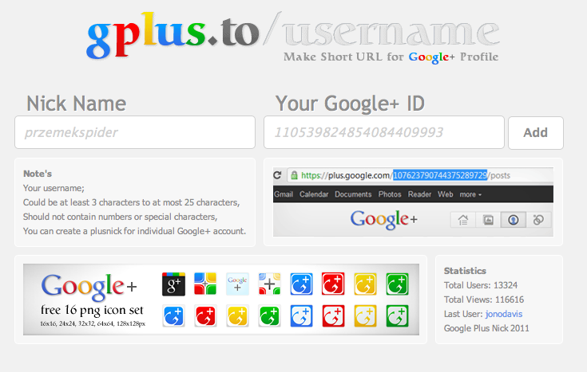Expand the 'more' dropdown in the black bar
The image size is (587, 372).
pyautogui.click(x=470, y=194)
